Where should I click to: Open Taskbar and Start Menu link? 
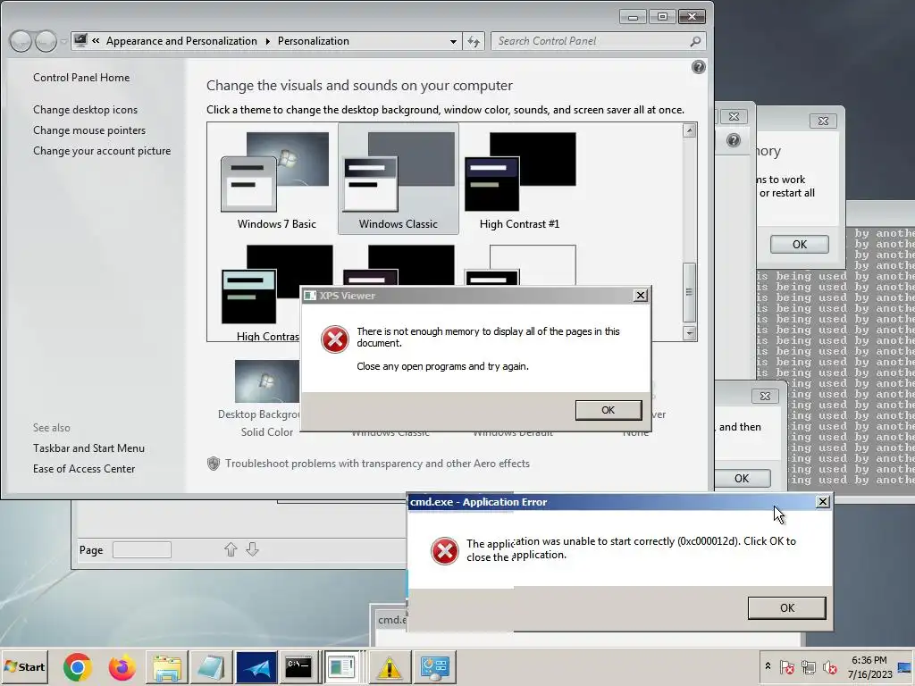point(88,448)
